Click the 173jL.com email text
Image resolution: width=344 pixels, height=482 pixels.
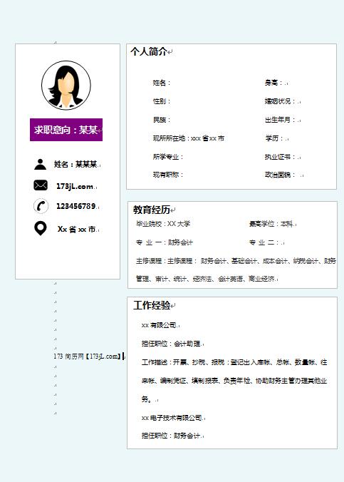click(75, 186)
